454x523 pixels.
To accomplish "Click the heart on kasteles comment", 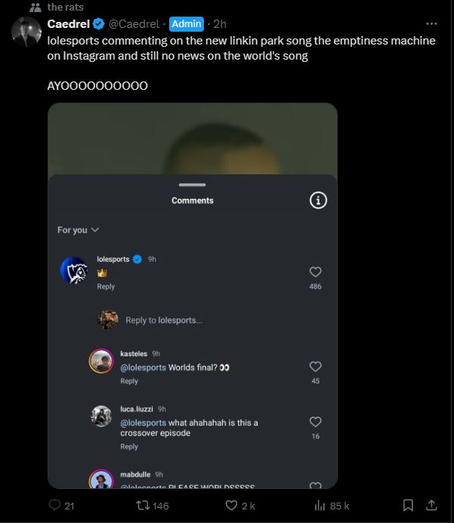I will click(x=316, y=367).
